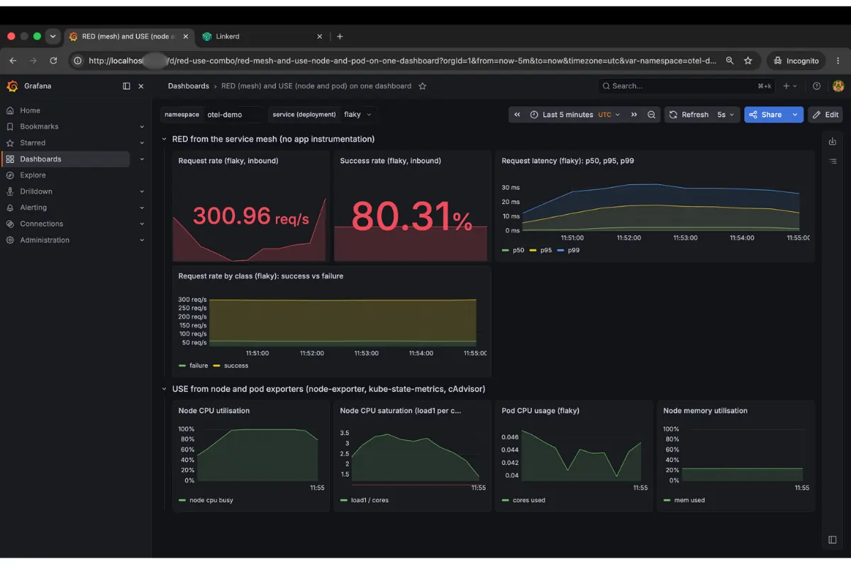
Task: Collapse the USE from node and pod exporters row
Action: tap(165, 389)
